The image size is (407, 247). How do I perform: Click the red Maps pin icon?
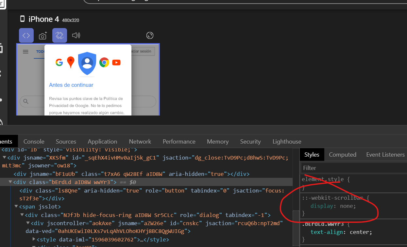(71, 62)
